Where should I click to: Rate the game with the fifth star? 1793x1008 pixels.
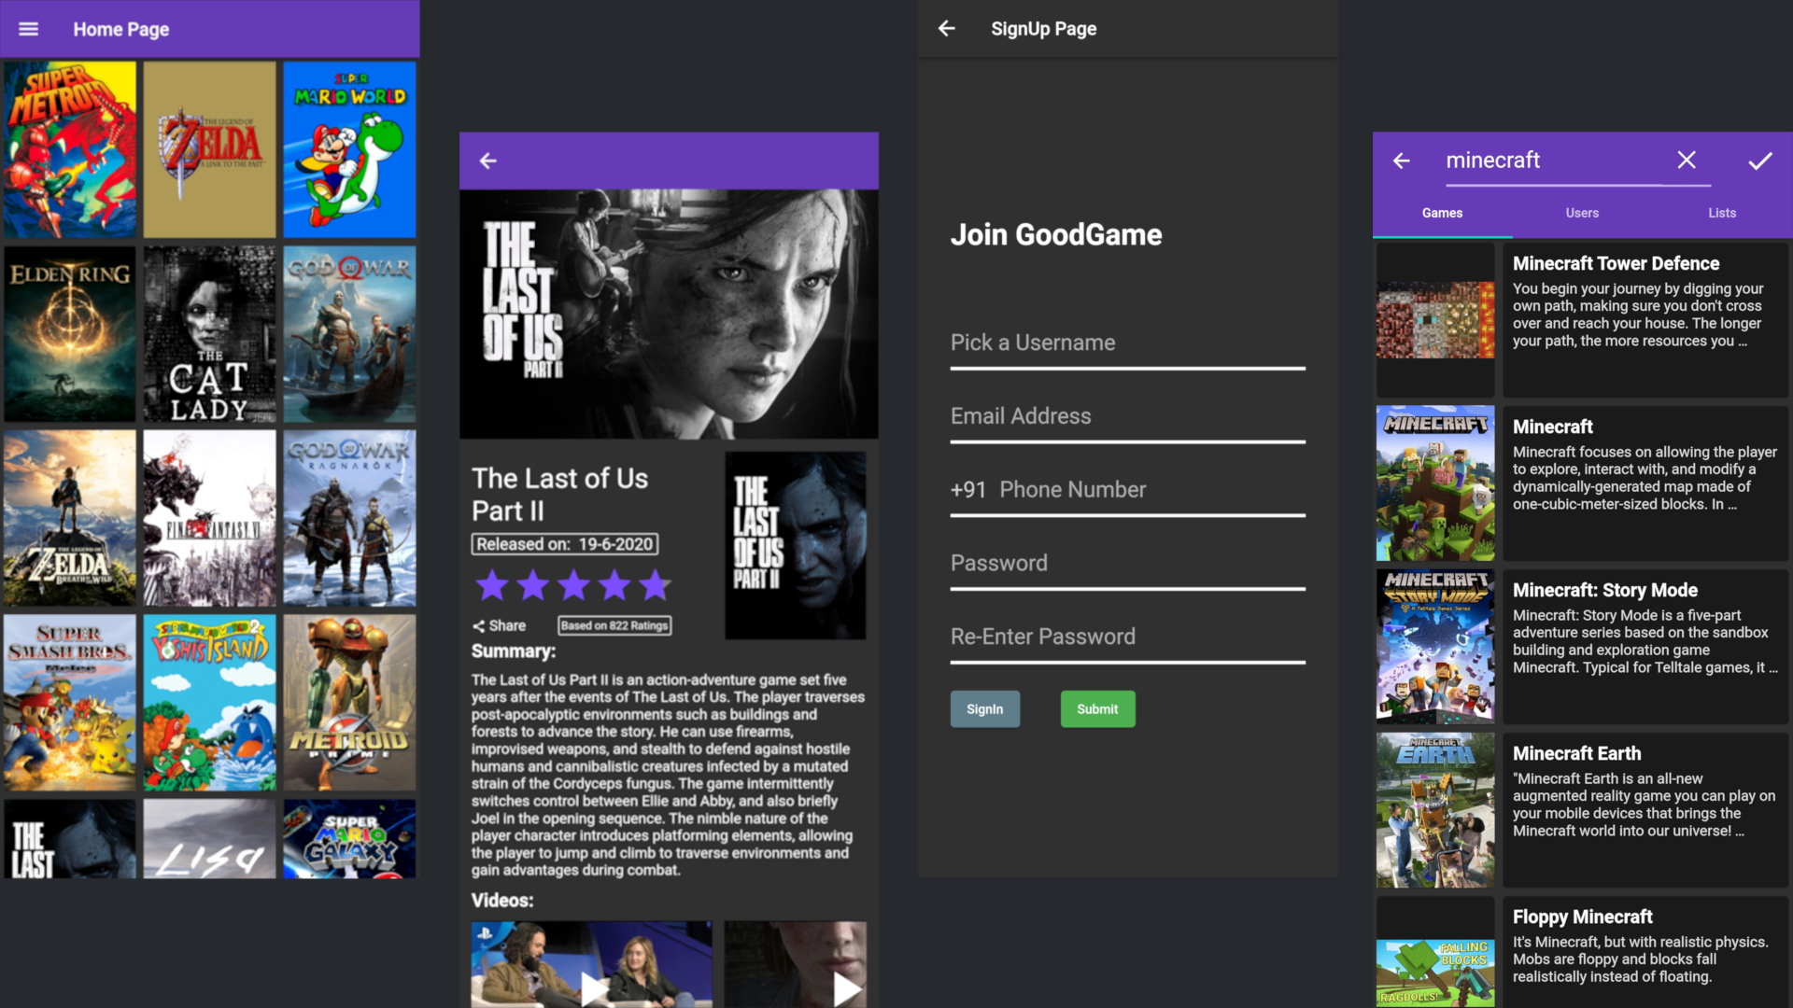point(655,586)
